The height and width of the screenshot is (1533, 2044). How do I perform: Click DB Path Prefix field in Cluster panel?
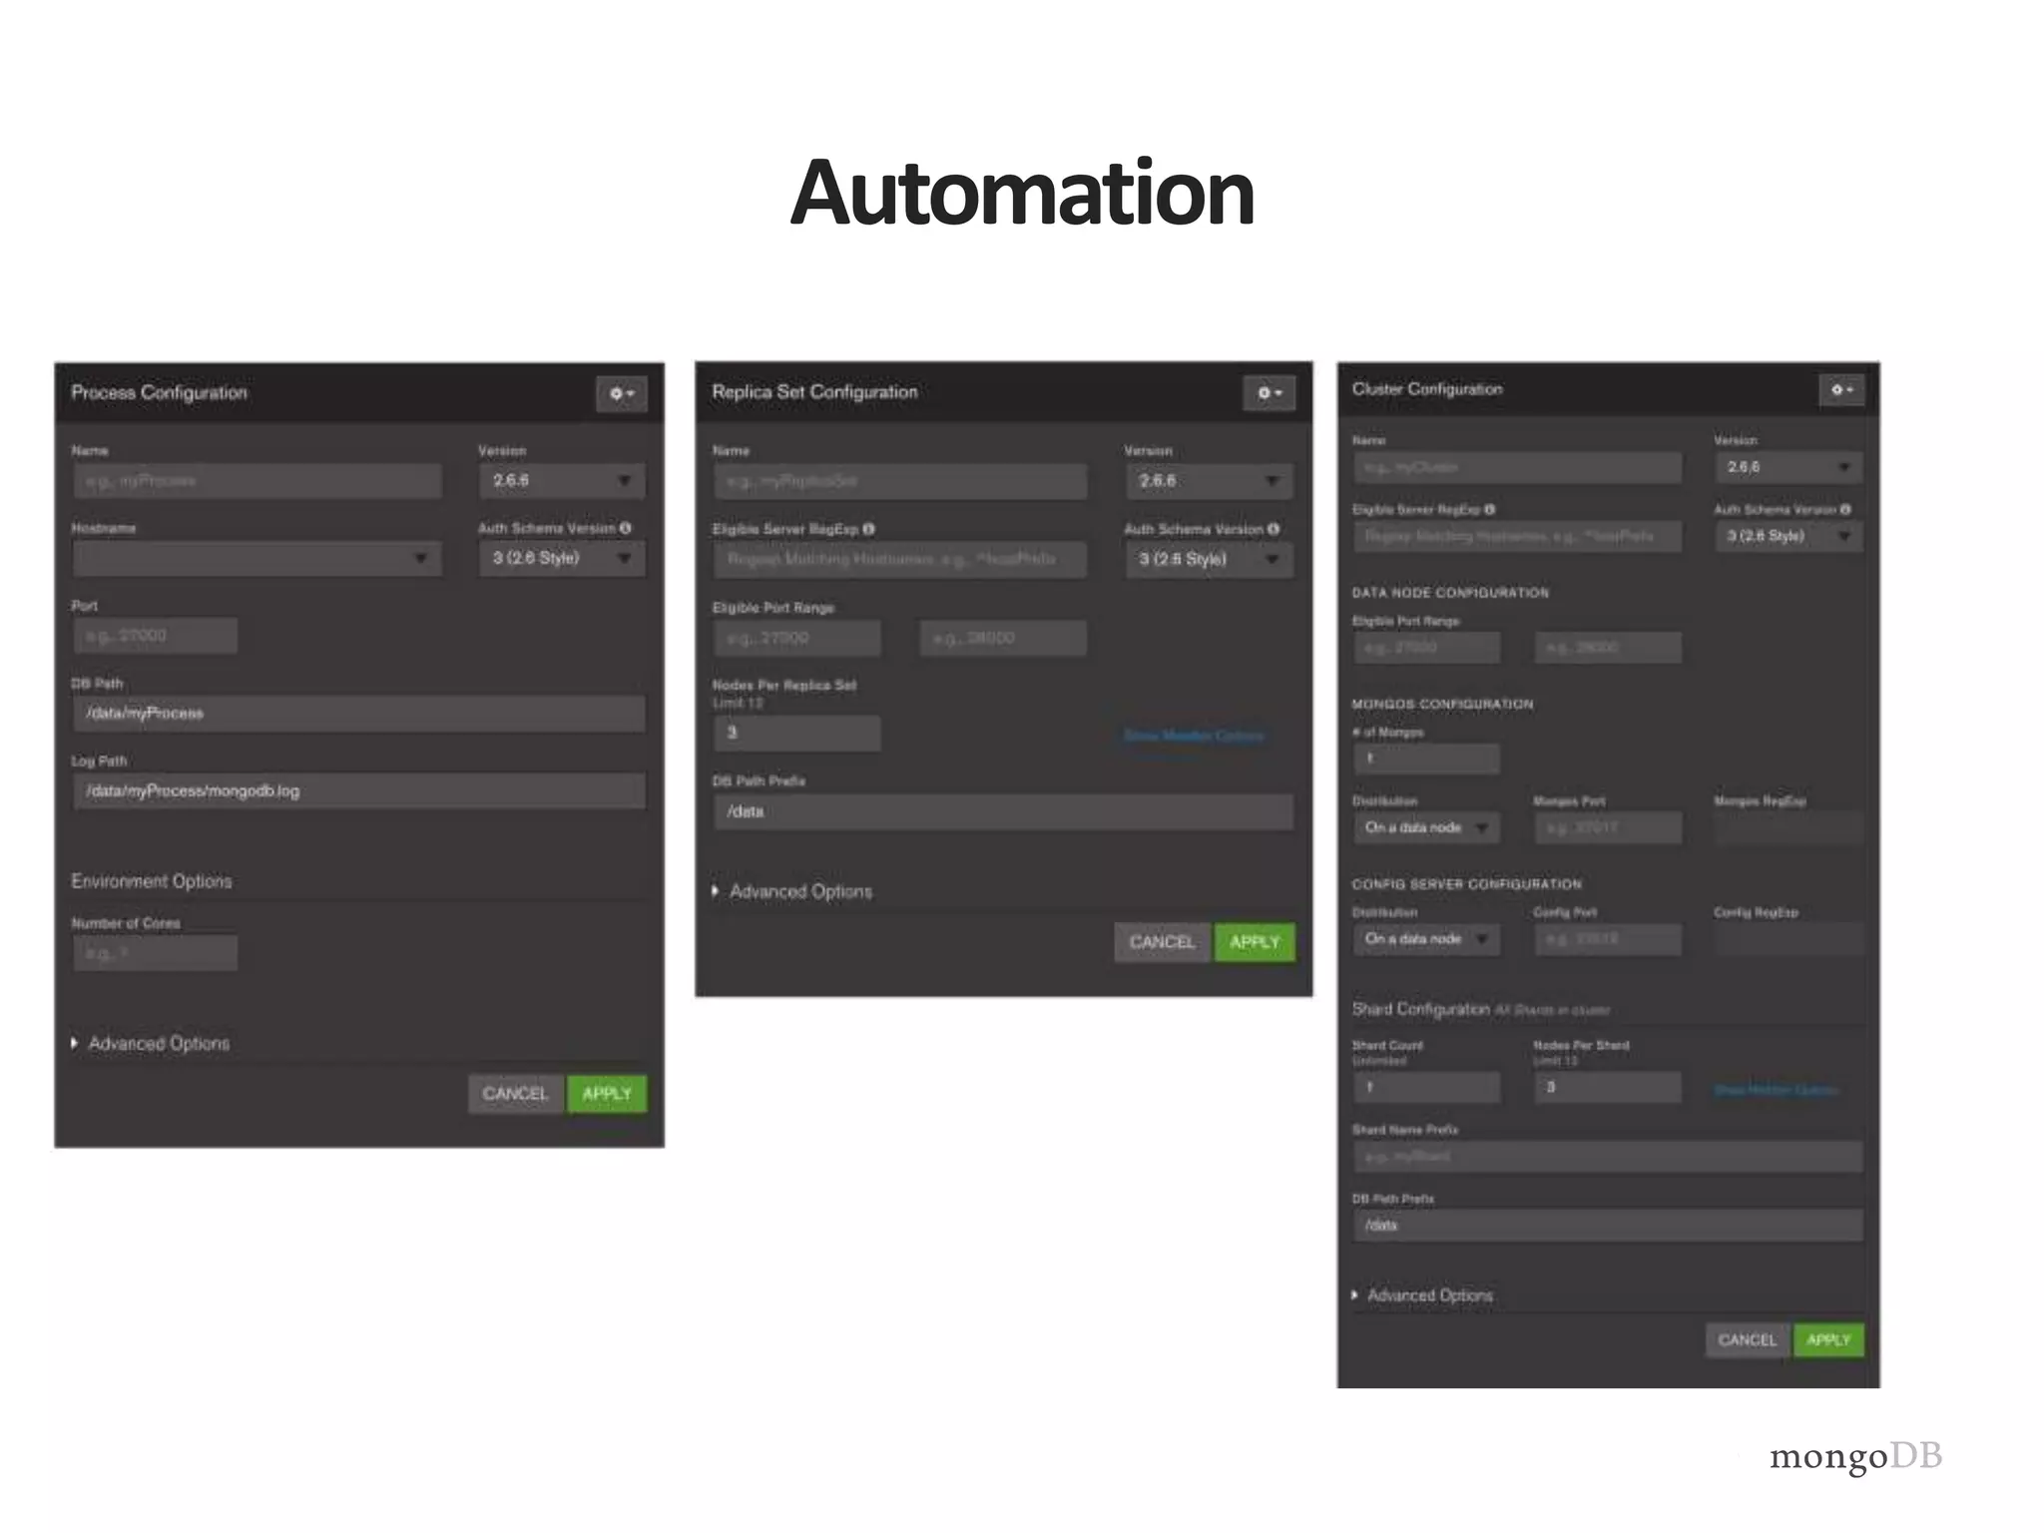click(1608, 1226)
